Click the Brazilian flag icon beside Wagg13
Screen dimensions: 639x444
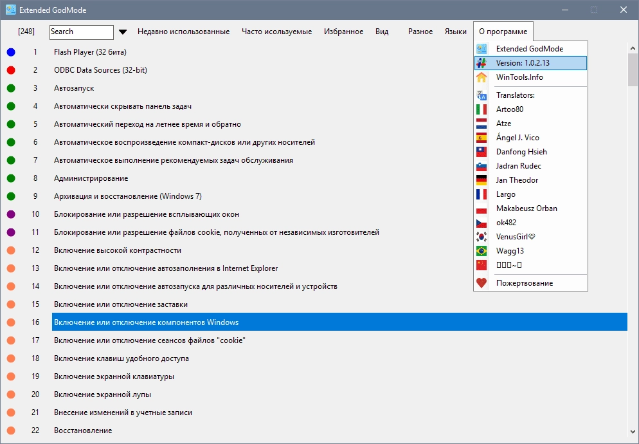482,251
